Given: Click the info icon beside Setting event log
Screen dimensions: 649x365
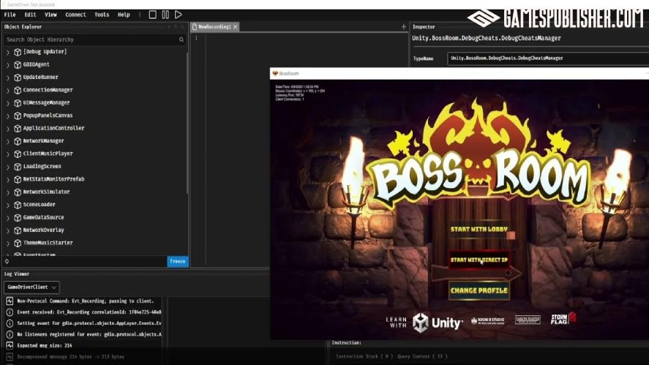Looking at the screenshot, I should click(x=10, y=323).
